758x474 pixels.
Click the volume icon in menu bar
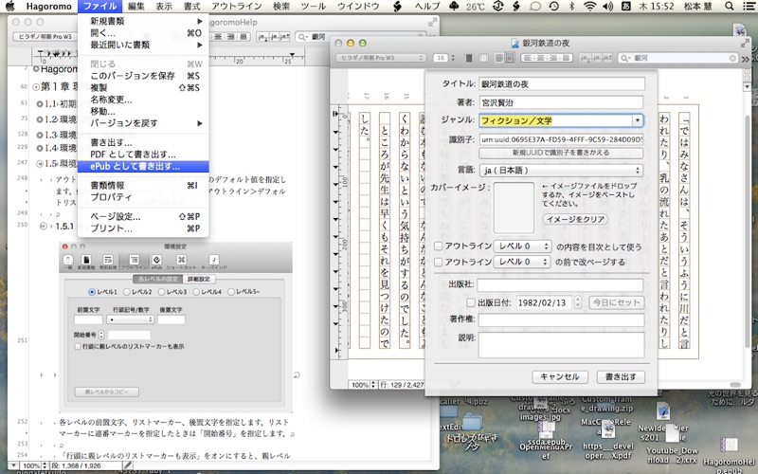coord(607,6)
